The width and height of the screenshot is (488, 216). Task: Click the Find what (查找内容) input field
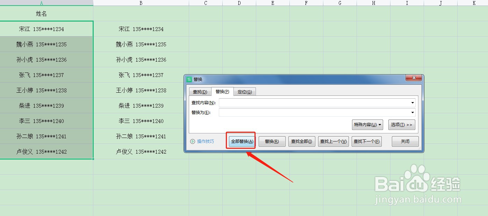click(317, 103)
